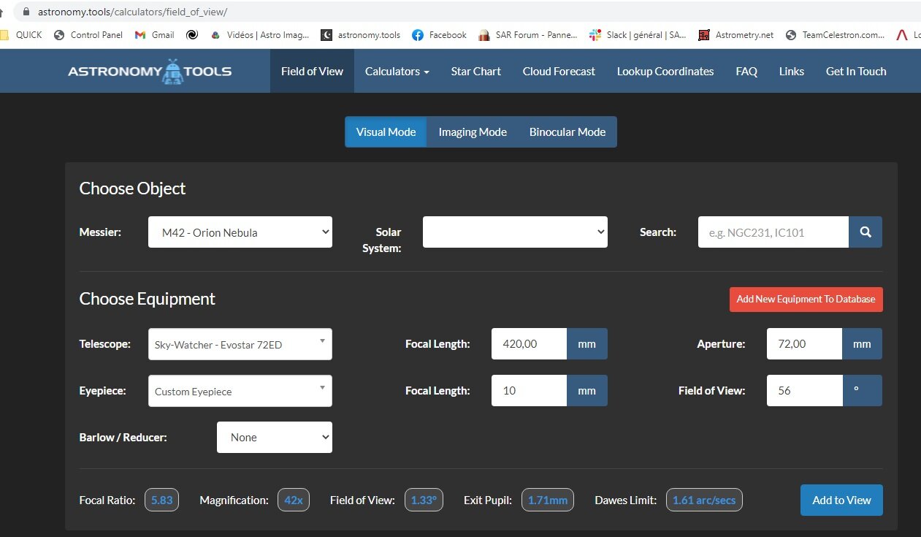
Task: Switch to Binocular Mode
Action: 567,132
